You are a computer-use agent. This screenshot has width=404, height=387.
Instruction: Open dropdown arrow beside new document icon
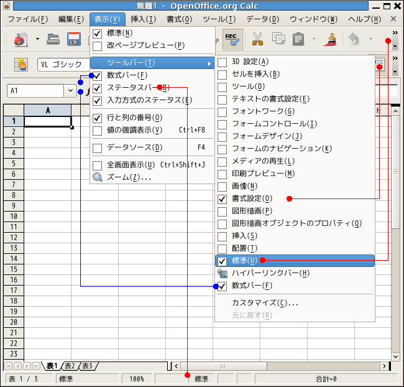(x=38, y=39)
